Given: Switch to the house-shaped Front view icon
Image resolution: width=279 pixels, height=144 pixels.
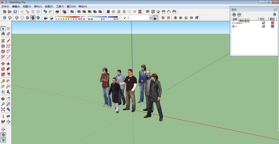Looking at the screenshot, I should tap(158, 12).
